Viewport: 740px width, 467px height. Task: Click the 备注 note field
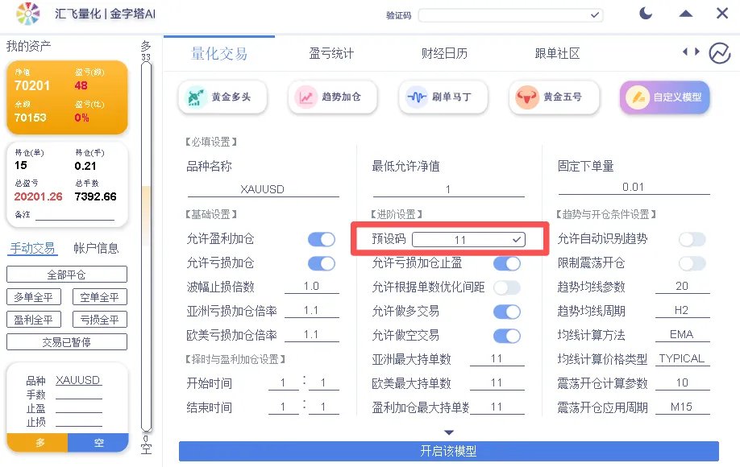point(75,215)
